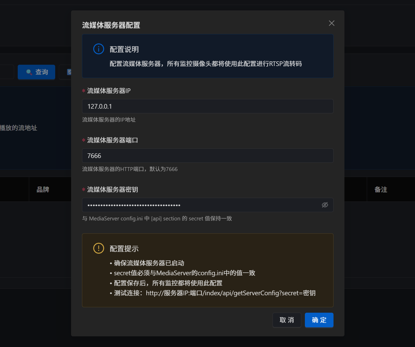Click the 流媒体服务器IP field label
This screenshot has width=415, height=347.
[x=109, y=91]
